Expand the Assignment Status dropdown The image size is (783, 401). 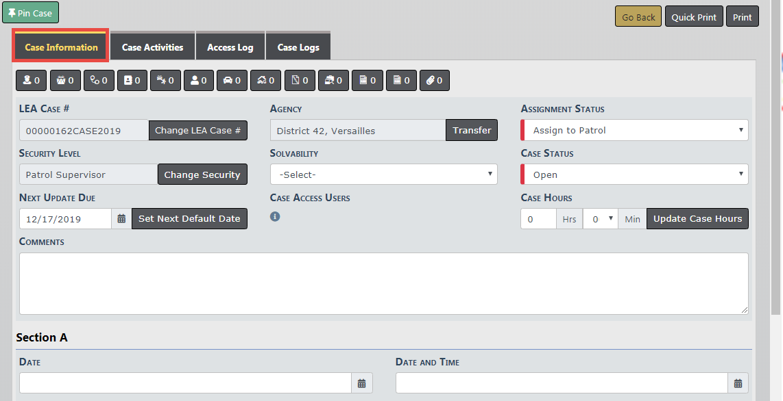pyautogui.click(x=634, y=130)
